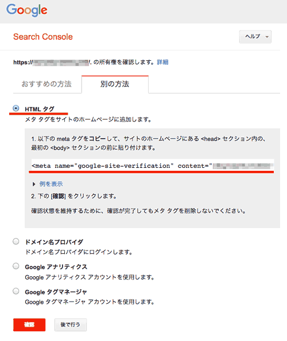The width and height of the screenshot is (287, 341).
Task: Switch to the おすすめの方法 tab
Action: (x=46, y=84)
